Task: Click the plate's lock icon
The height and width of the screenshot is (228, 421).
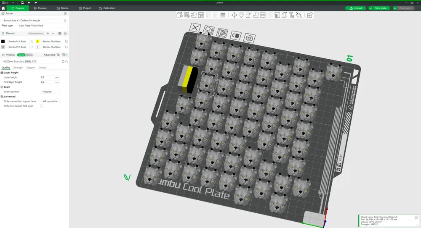Action: coord(235,36)
